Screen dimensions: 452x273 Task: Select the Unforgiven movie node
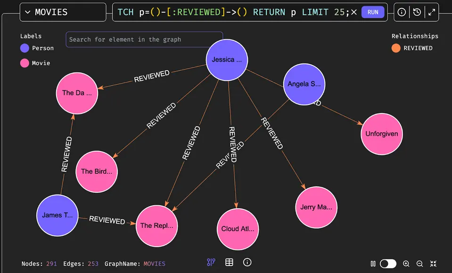(x=382, y=134)
